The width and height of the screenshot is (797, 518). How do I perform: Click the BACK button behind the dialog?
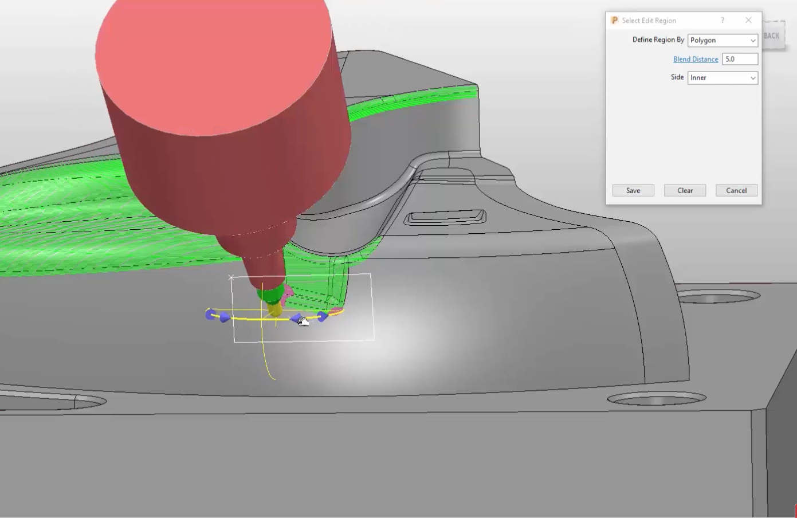tap(773, 36)
